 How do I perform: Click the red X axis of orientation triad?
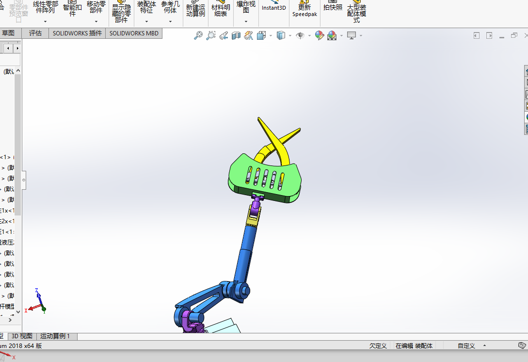pos(33,308)
